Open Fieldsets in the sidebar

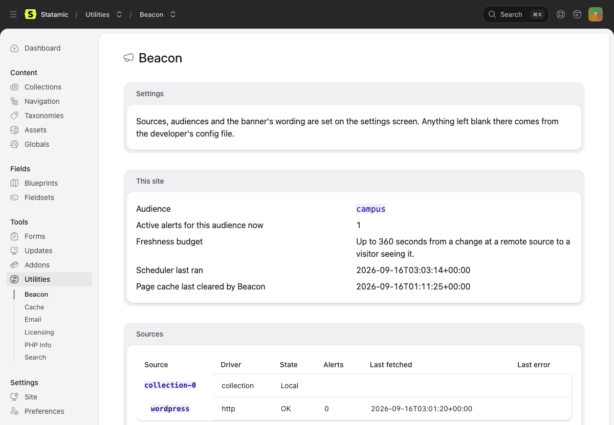click(x=39, y=197)
